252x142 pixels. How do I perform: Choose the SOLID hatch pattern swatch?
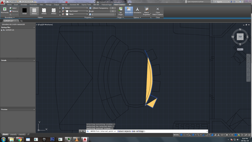(24, 11)
